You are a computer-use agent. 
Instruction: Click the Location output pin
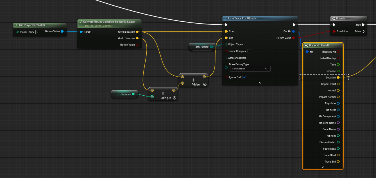(x=338, y=78)
